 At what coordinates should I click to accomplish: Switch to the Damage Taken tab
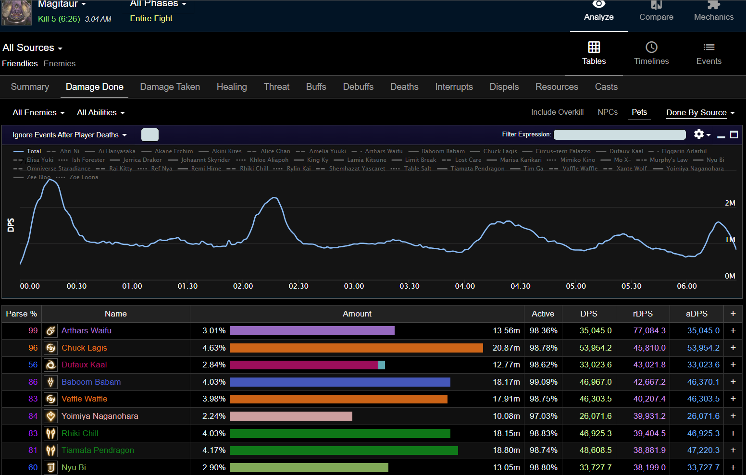point(170,87)
